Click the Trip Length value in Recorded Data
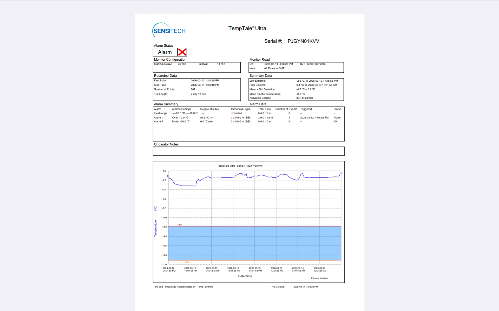This screenshot has height=311, width=499. (x=198, y=94)
